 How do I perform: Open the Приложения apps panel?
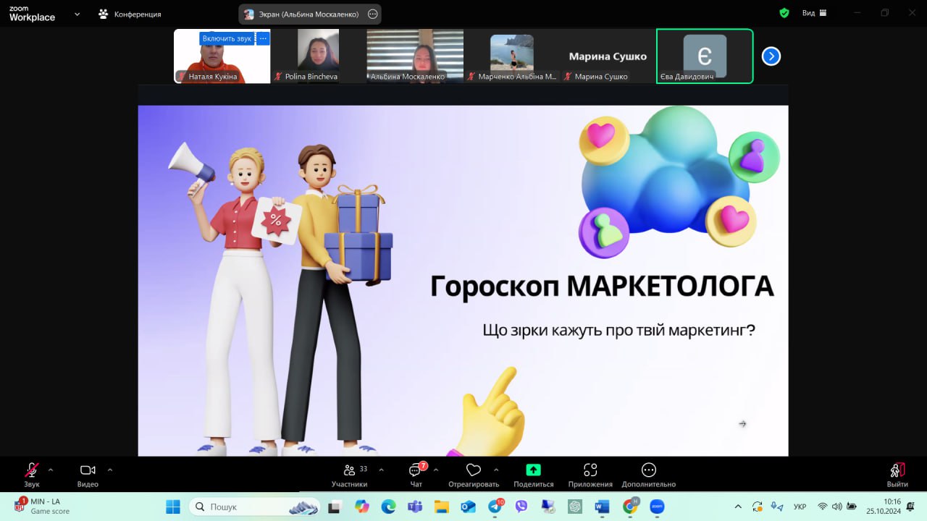(x=590, y=475)
